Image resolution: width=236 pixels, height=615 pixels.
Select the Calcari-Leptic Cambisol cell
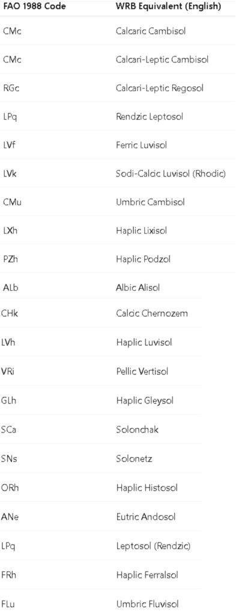coord(162,59)
